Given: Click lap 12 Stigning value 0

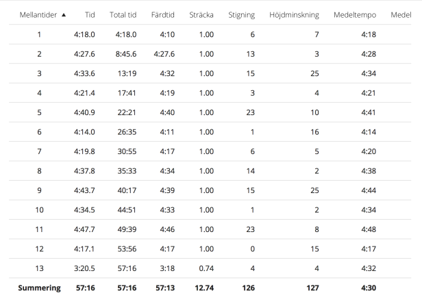Looking at the screenshot, I should point(252,249).
